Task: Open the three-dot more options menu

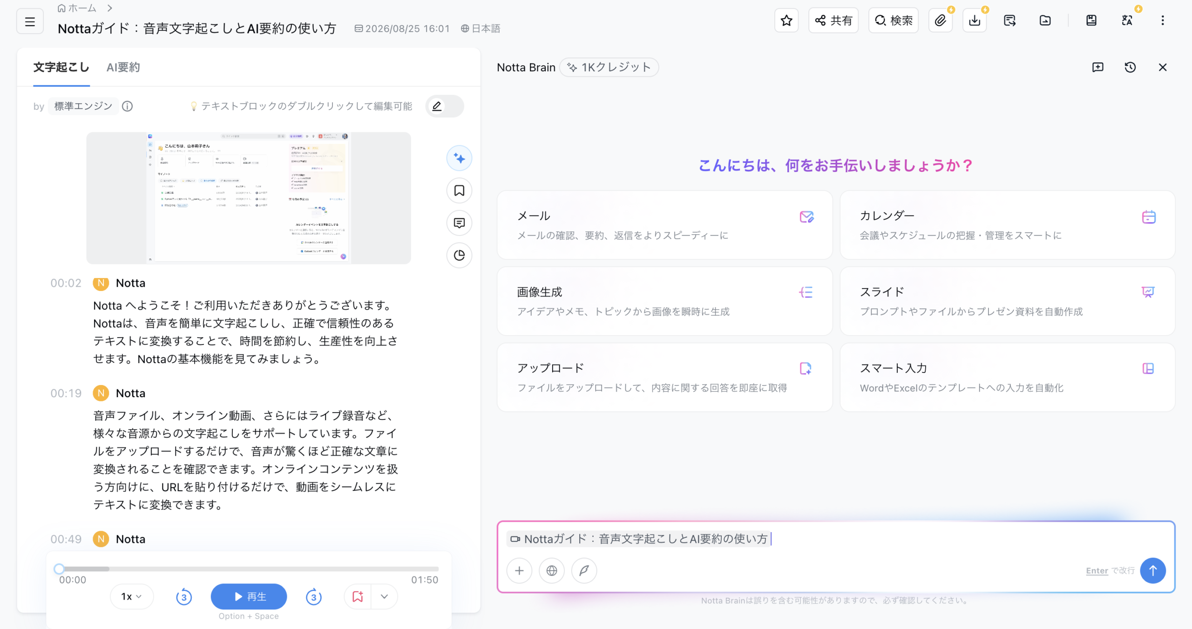Action: click(1163, 20)
